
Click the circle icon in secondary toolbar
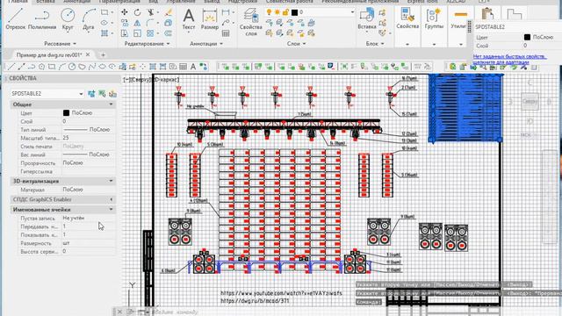tap(72, 67)
